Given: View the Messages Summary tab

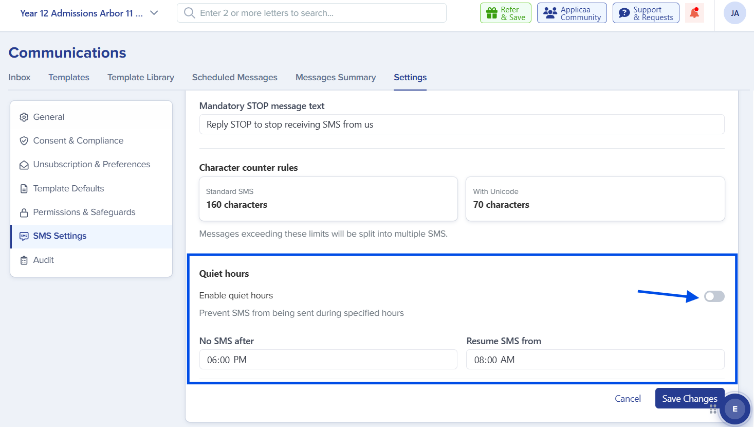Looking at the screenshot, I should [336, 77].
